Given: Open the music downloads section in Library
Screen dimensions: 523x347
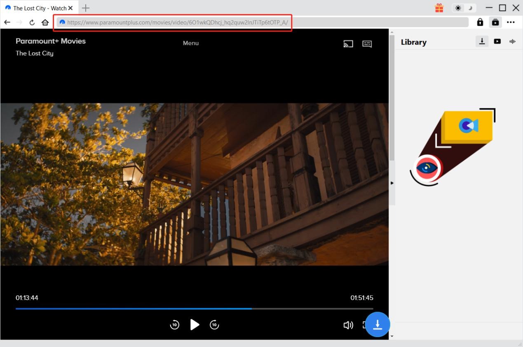Looking at the screenshot, I should (x=512, y=41).
